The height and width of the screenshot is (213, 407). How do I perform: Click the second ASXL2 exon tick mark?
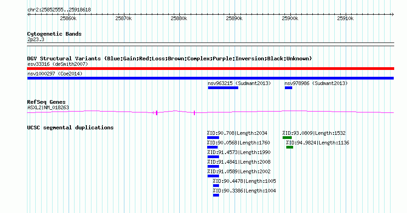point(194,112)
